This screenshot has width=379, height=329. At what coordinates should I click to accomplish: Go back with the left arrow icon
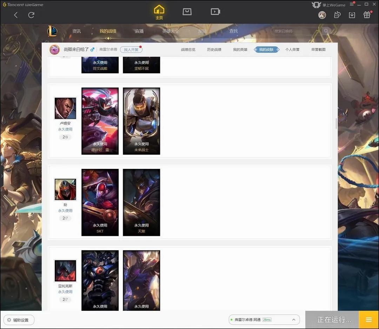(x=16, y=15)
